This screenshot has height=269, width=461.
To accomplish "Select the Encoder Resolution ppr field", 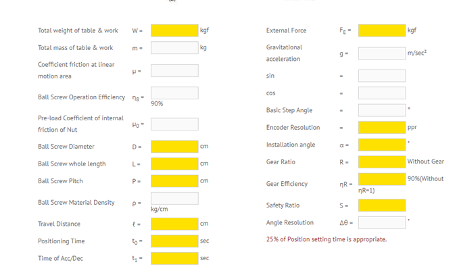I will pyautogui.click(x=382, y=128).
